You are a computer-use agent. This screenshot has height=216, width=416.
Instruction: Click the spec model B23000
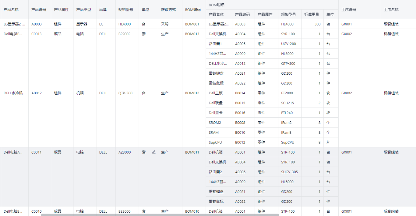(125, 211)
